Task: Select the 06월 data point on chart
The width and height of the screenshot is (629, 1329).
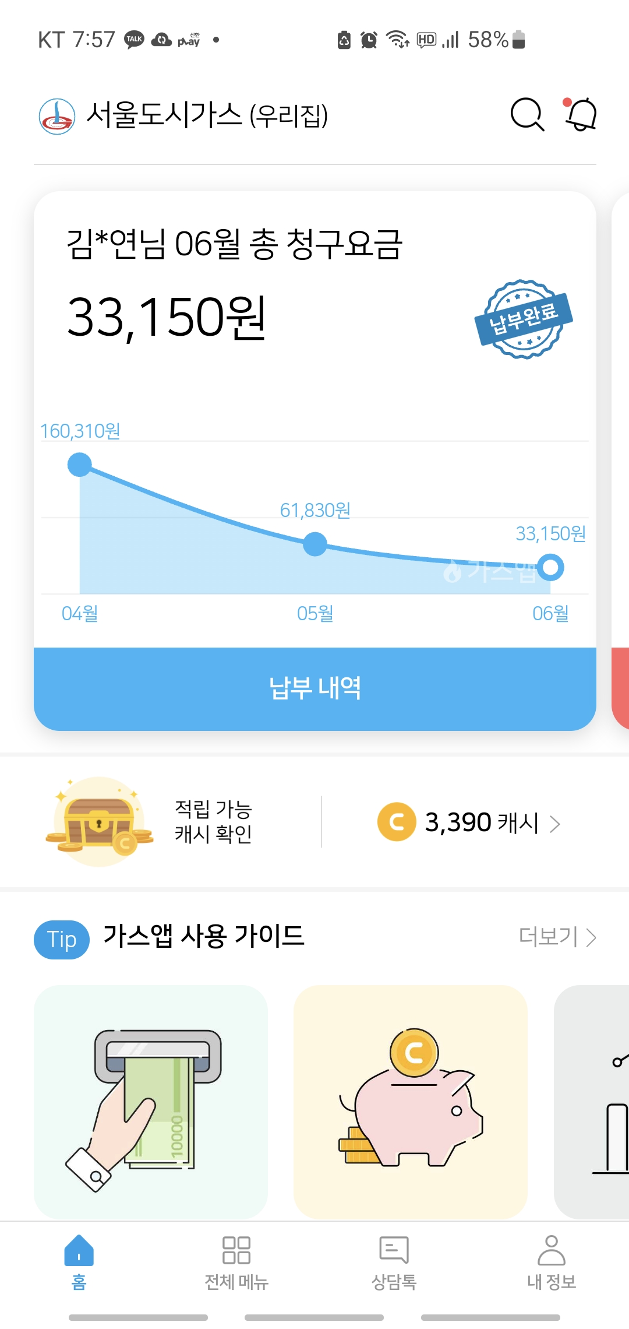Action: click(550, 567)
